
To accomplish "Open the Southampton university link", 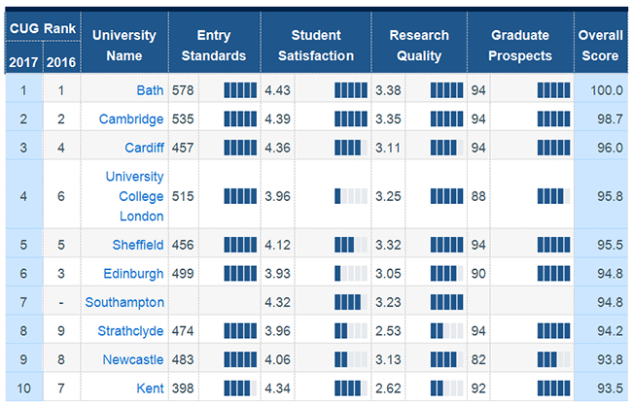I will pos(124,302).
